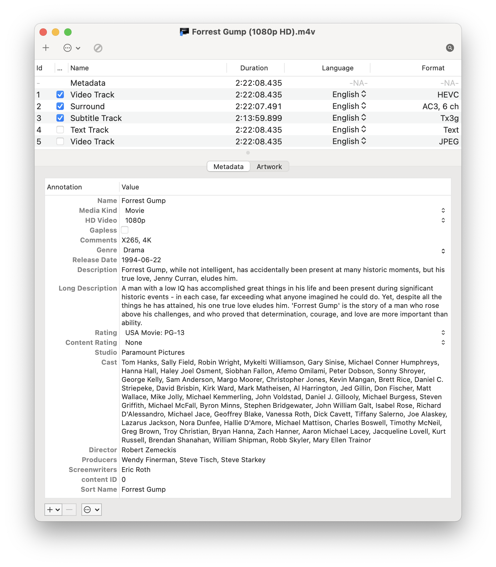Enable the JPEG Video Track checkbox
This screenshot has width=496, height=567.
click(x=60, y=141)
